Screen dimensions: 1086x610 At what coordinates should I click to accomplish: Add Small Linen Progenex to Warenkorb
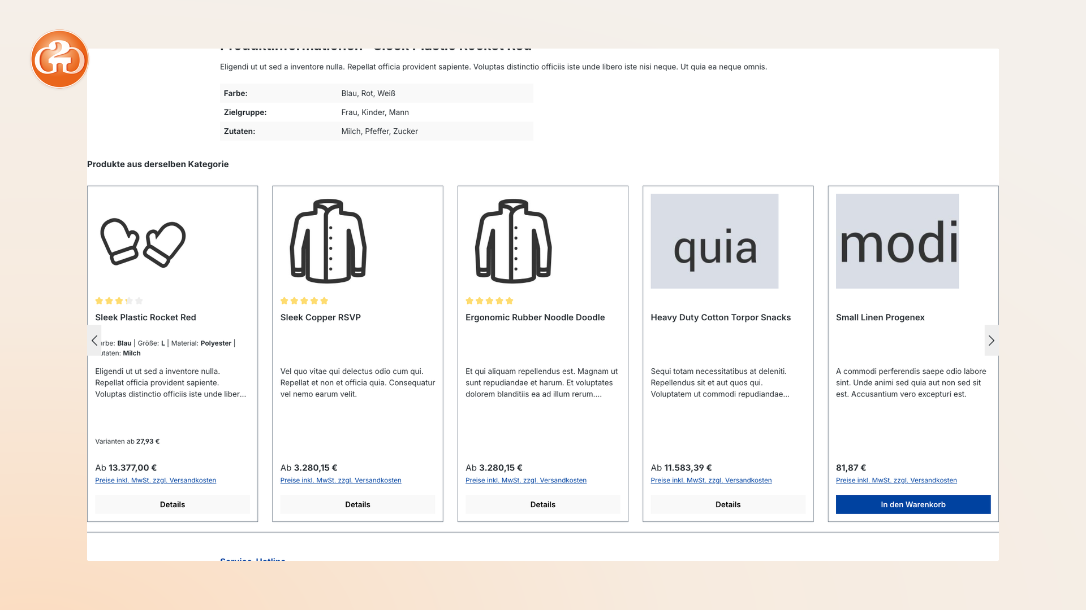(913, 504)
